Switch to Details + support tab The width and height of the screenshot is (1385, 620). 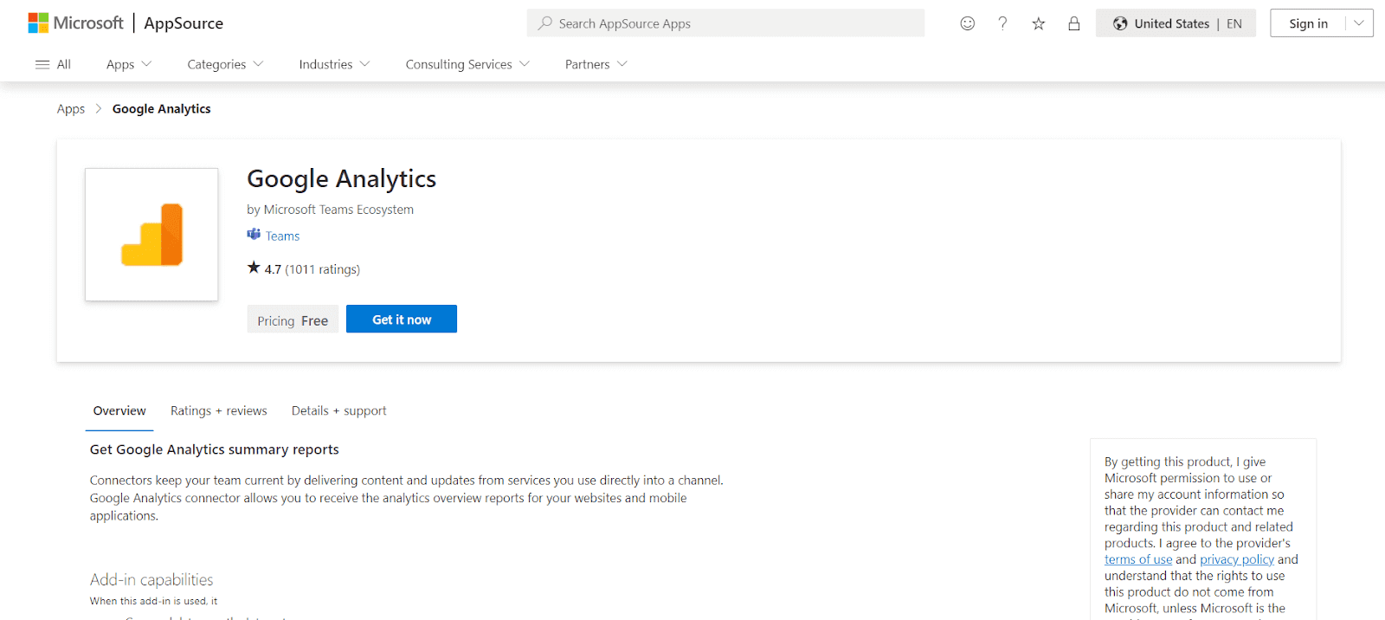pyautogui.click(x=339, y=411)
